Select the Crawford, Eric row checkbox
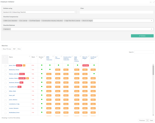155x123 pixels. 5,87
